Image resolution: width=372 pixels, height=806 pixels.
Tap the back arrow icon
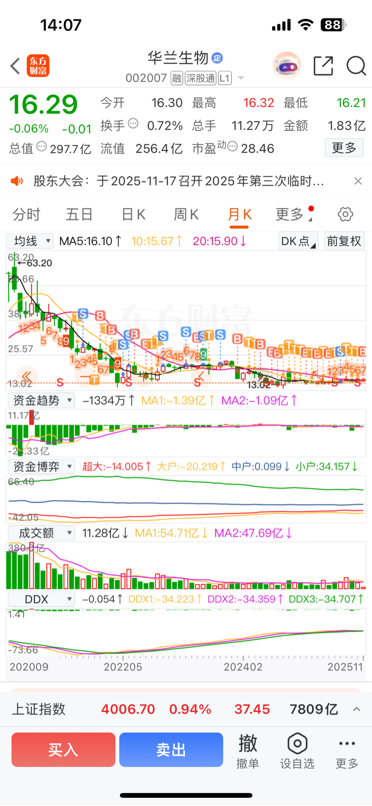tap(15, 66)
